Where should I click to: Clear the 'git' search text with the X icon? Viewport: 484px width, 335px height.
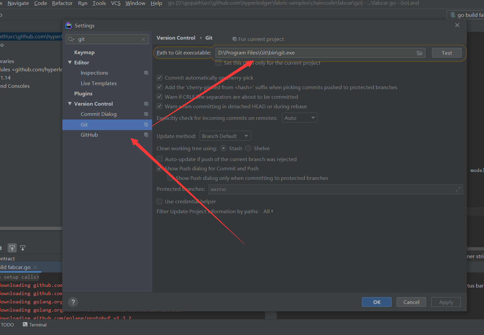coord(143,39)
